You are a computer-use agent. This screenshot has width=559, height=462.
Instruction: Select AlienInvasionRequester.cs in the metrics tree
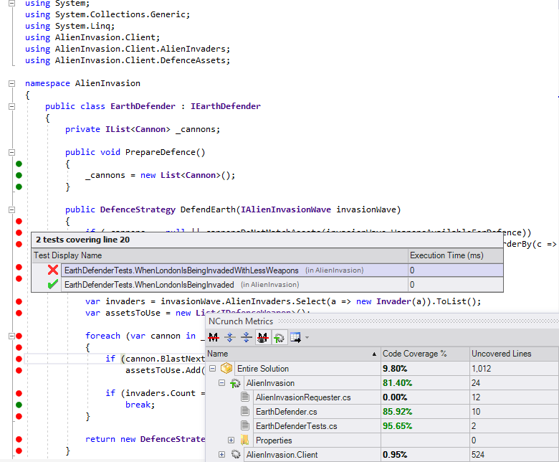[303, 397]
